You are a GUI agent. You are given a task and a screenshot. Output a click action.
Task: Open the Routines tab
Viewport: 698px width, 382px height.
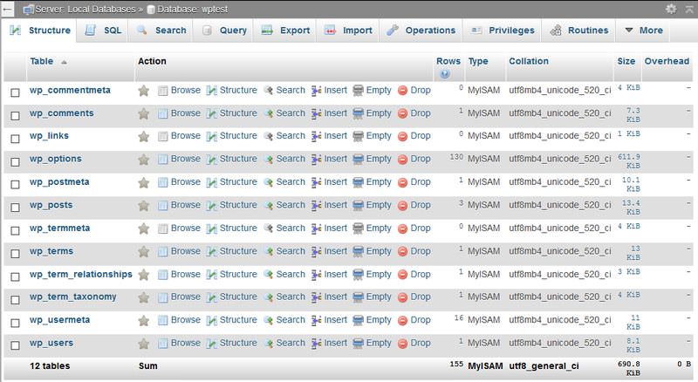click(578, 31)
